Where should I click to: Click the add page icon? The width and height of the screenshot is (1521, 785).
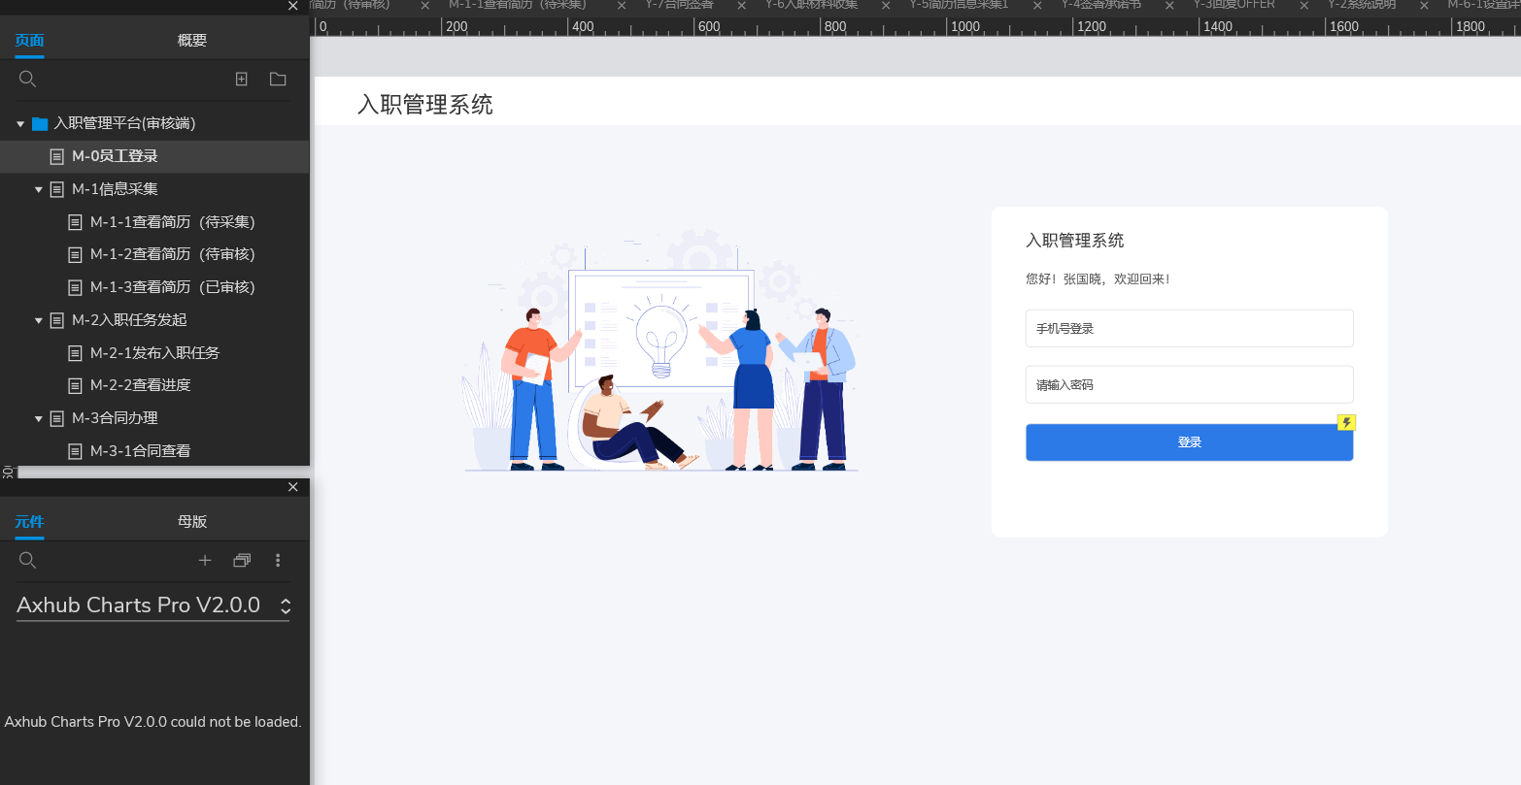(242, 79)
